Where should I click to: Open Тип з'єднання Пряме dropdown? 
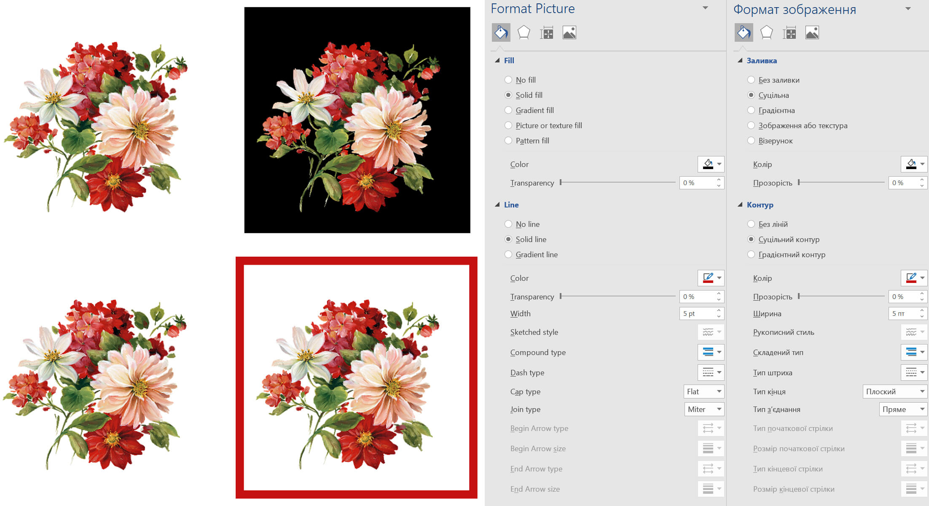point(903,409)
